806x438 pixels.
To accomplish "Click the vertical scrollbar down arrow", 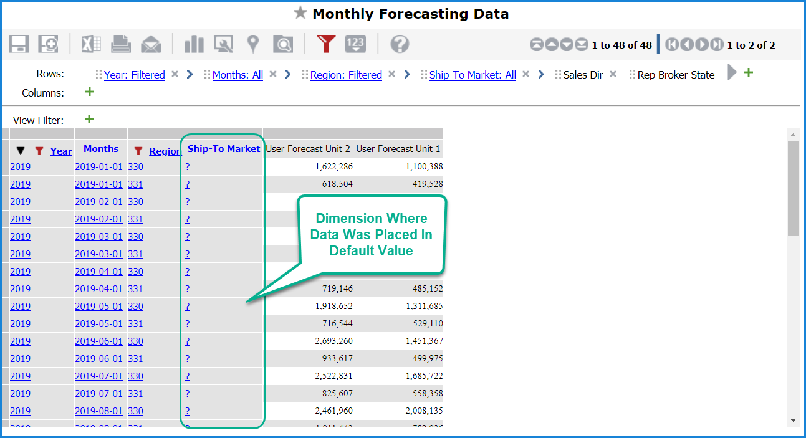I will 793,420.
